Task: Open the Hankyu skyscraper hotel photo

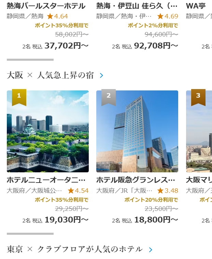Action: 137,131
